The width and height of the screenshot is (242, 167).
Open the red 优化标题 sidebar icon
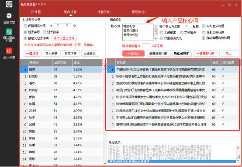[9, 51]
